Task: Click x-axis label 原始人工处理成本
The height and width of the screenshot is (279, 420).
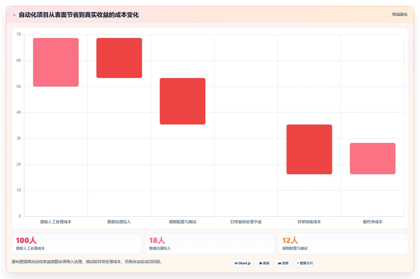Action: (x=56, y=222)
